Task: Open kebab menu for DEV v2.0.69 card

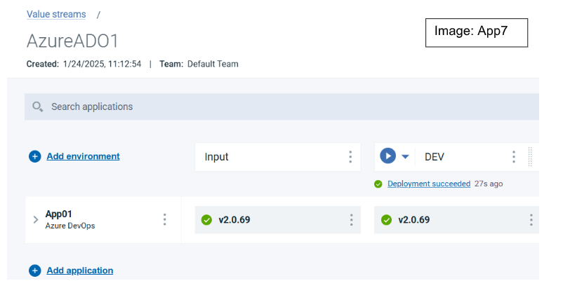Action: click(x=531, y=220)
